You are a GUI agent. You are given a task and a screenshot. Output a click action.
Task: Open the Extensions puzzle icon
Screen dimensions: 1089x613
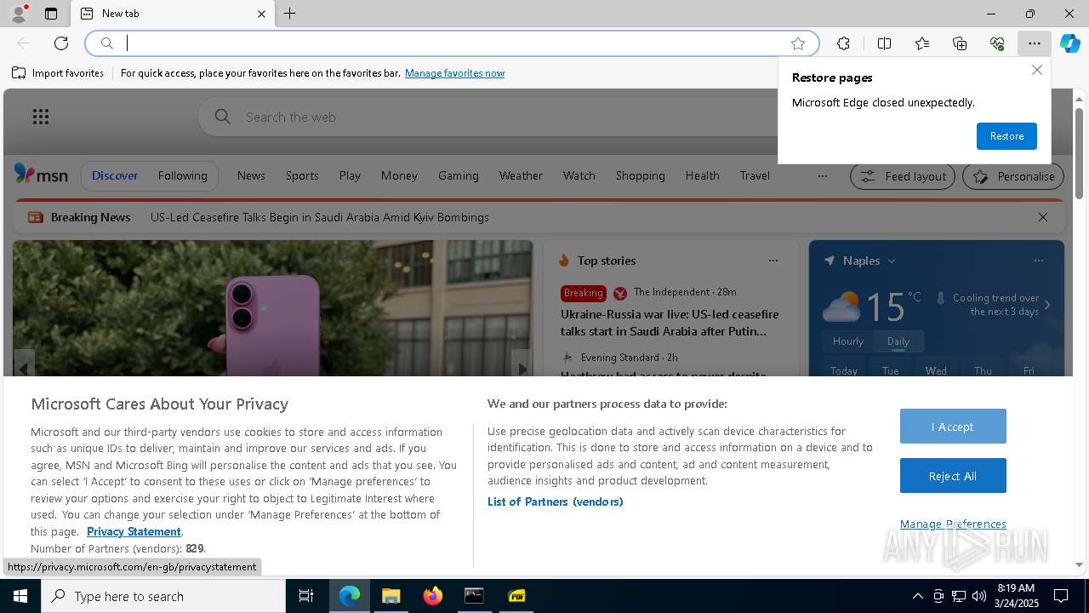(843, 43)
